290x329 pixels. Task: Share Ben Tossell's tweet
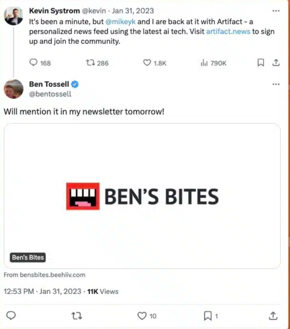tap(273, 316)
